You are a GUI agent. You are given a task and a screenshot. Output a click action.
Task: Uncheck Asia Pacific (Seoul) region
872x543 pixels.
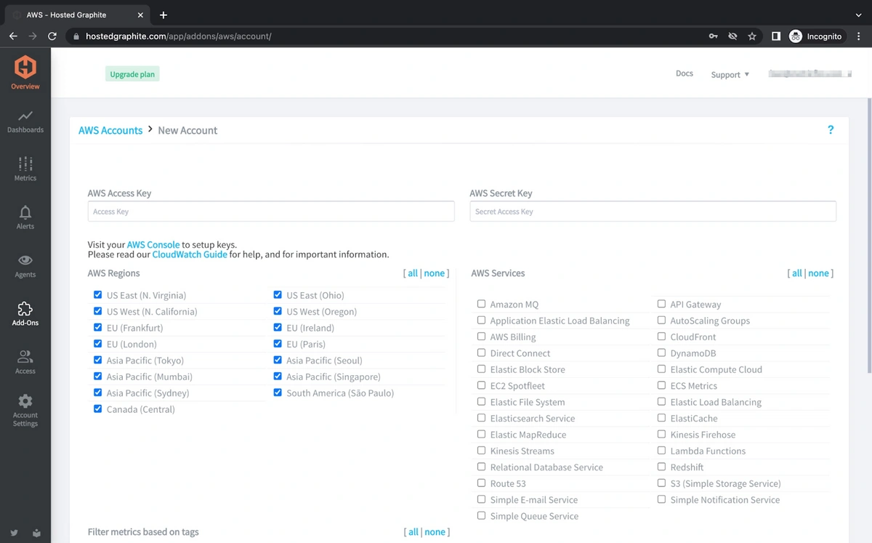coord(278,360)
